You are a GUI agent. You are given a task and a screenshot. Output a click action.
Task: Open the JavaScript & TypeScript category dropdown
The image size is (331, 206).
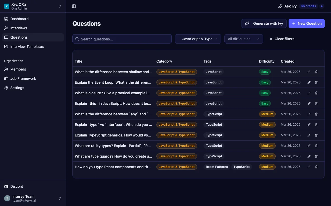click(x=198, y=39)
